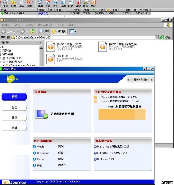Sort by the 名稱 column header
The image size is (174, 185).
click(19, 10)
